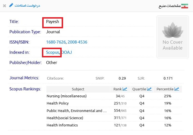This screenshot has height=135, width=193.
Task: Close the source details panel
Action: (x=4, y=6)
